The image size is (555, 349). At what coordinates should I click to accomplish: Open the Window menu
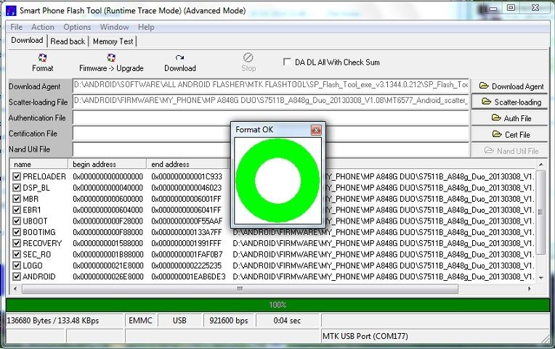114,28
